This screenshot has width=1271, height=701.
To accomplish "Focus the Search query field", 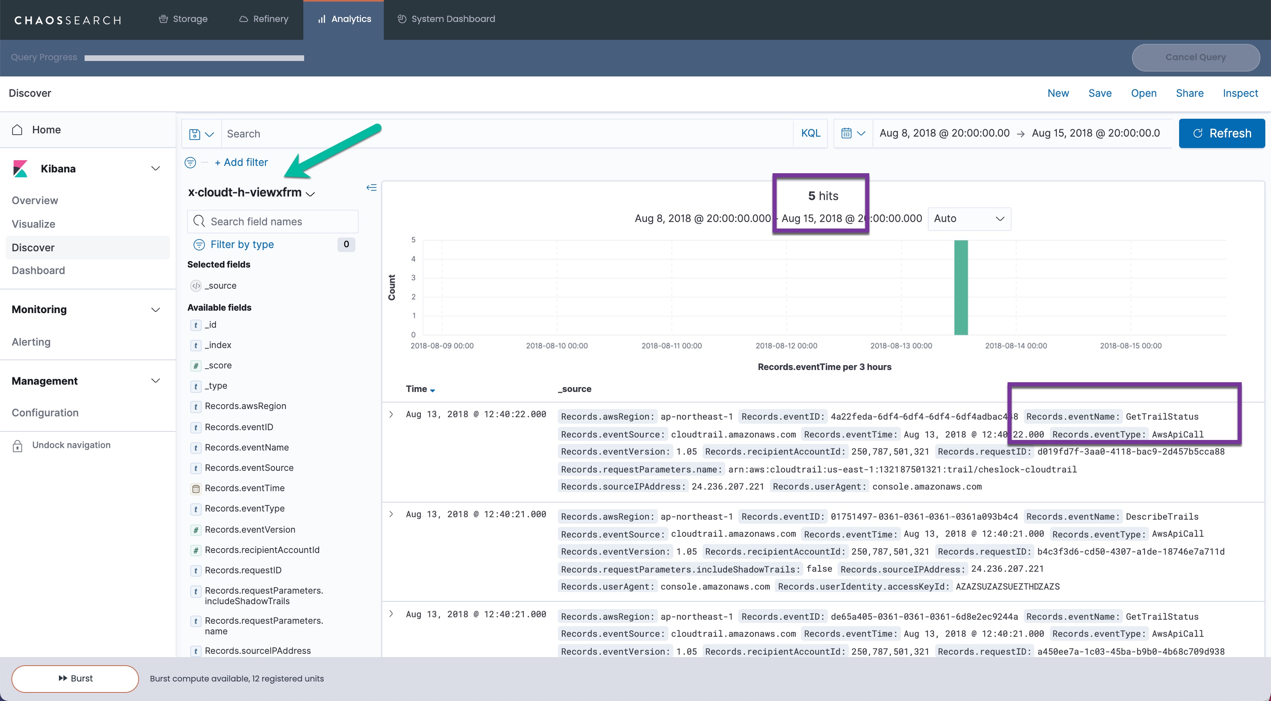I will [507, 134].
